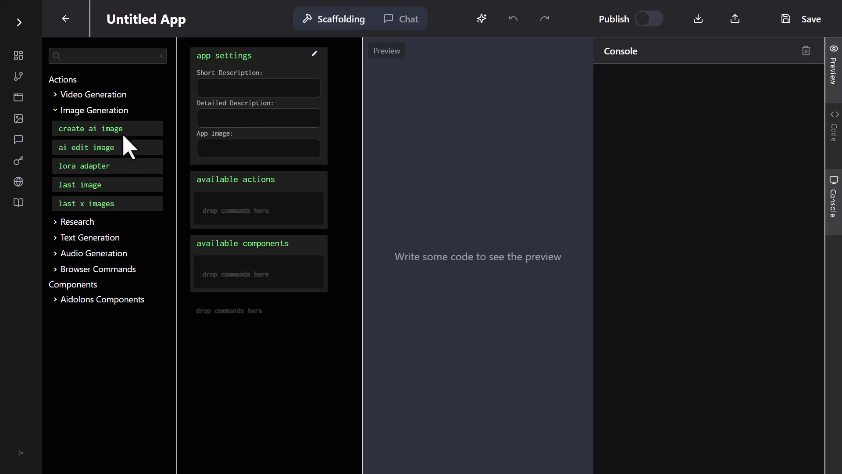Select the create ai image action

click(107, 128)
